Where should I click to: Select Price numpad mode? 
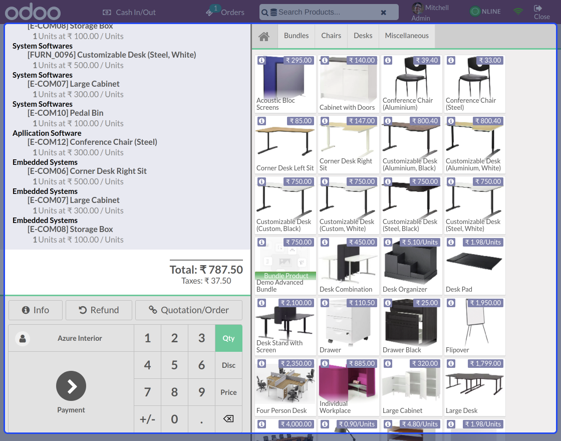[x=228, y=392]
